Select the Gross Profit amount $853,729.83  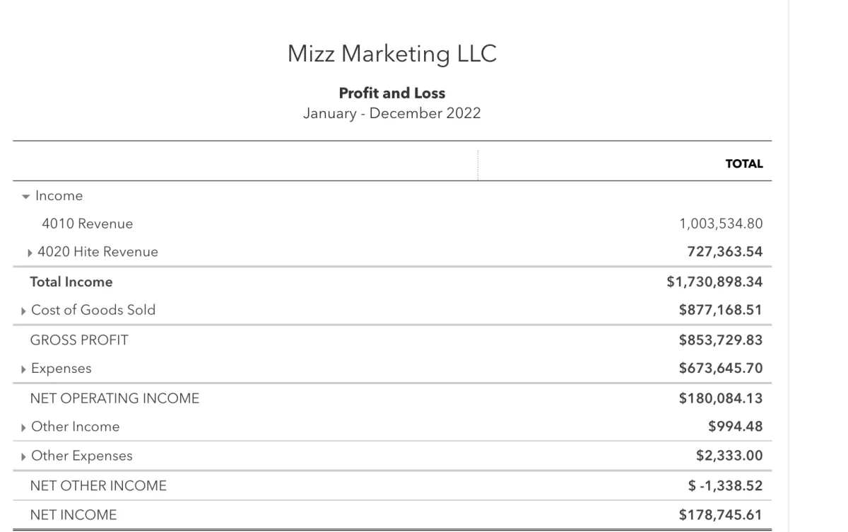pos(721,340)
